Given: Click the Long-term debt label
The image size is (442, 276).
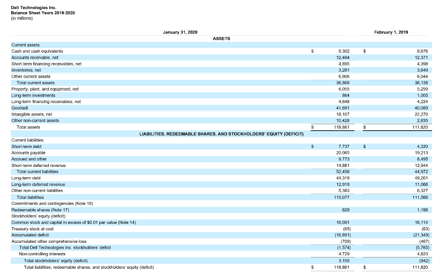Looking at the screenshot, I should coord(25,178).
